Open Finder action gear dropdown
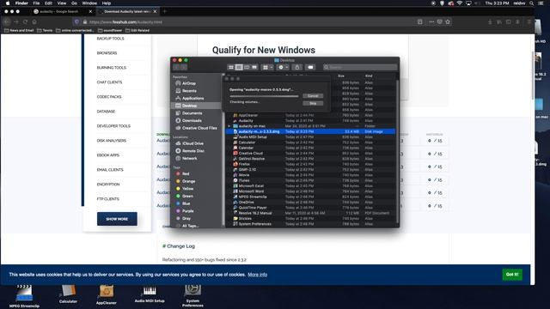 (x=283, y=67)
